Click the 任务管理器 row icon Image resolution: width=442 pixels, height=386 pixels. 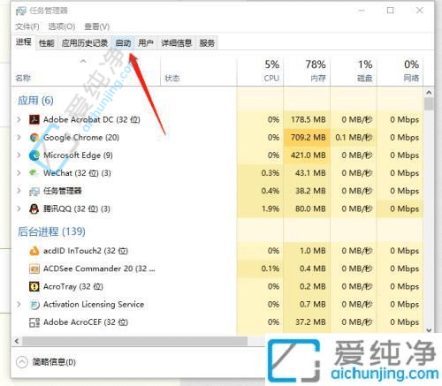(x=34, y=192)
